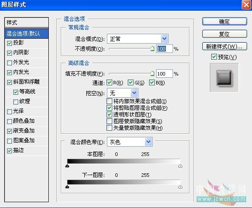Toggle 透明形状图层(T) checkbox

(109, 115)
